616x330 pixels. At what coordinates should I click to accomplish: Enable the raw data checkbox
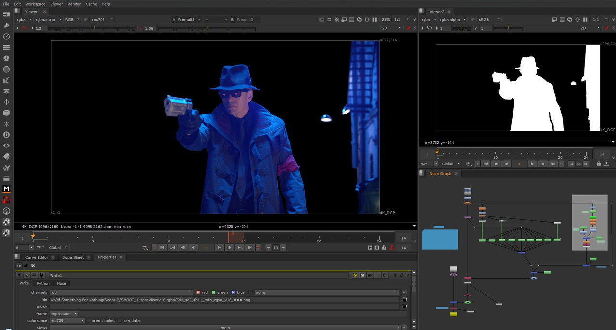pos(120,321)
